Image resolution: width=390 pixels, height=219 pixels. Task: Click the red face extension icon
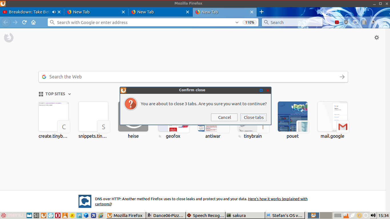point(337,22)
